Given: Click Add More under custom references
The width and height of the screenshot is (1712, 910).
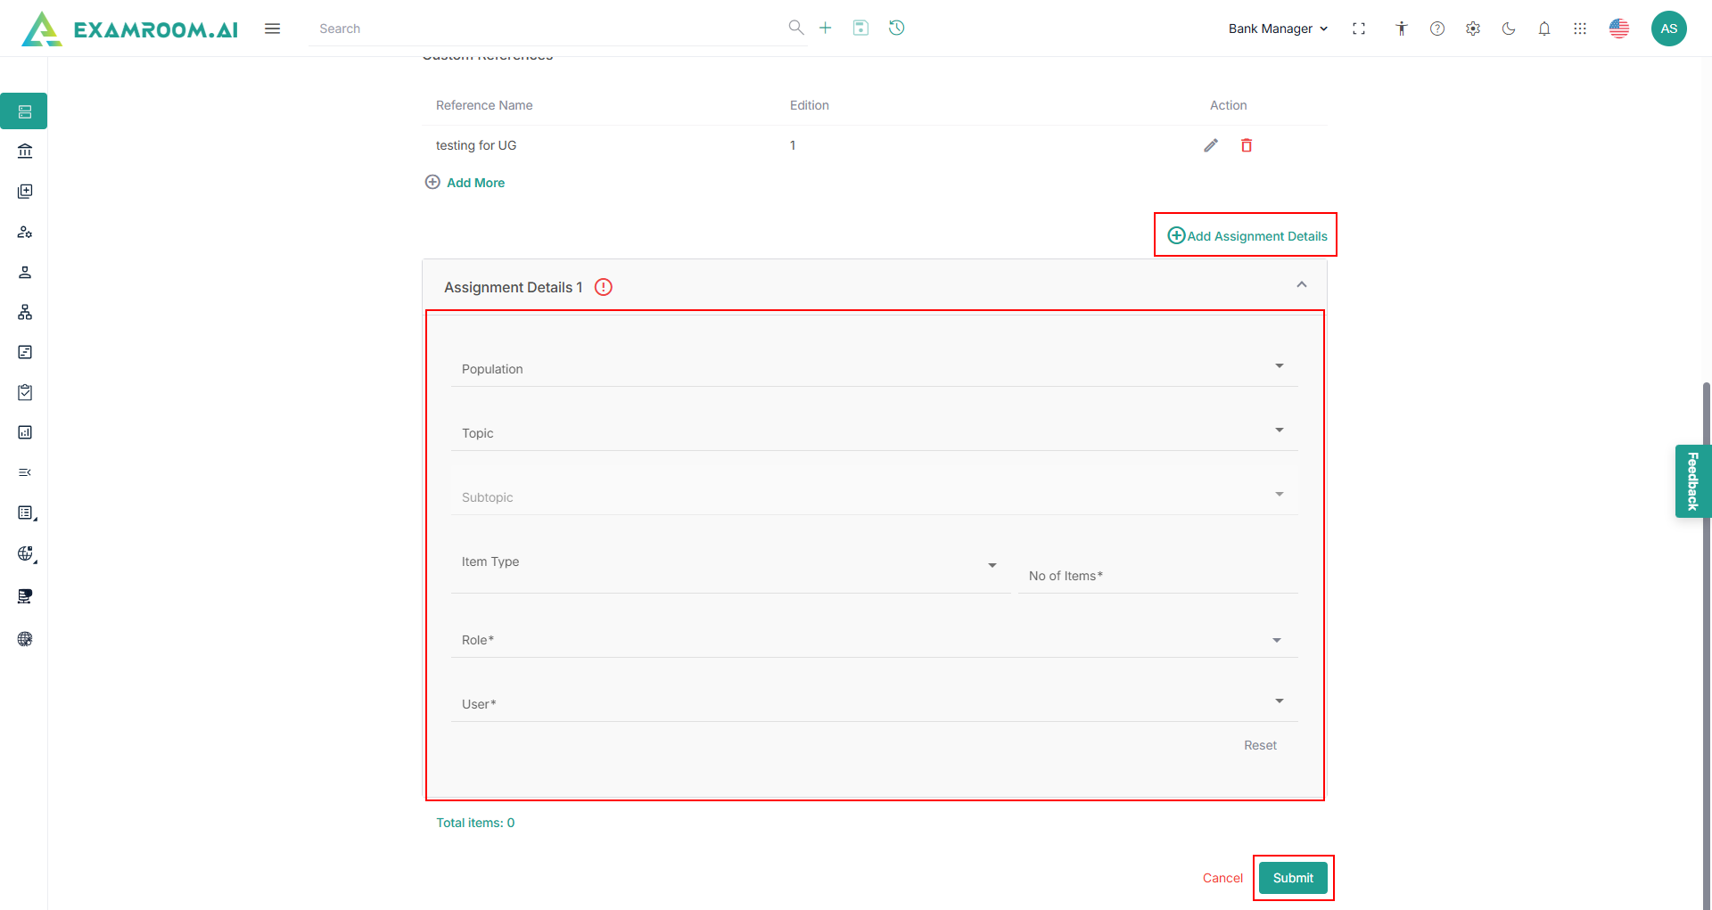Looking at the screenshot, I should (x=465, y=183).
